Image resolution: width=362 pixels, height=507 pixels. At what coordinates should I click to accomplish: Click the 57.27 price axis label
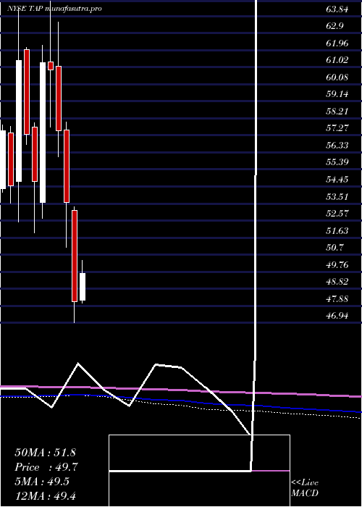(337, 128)
